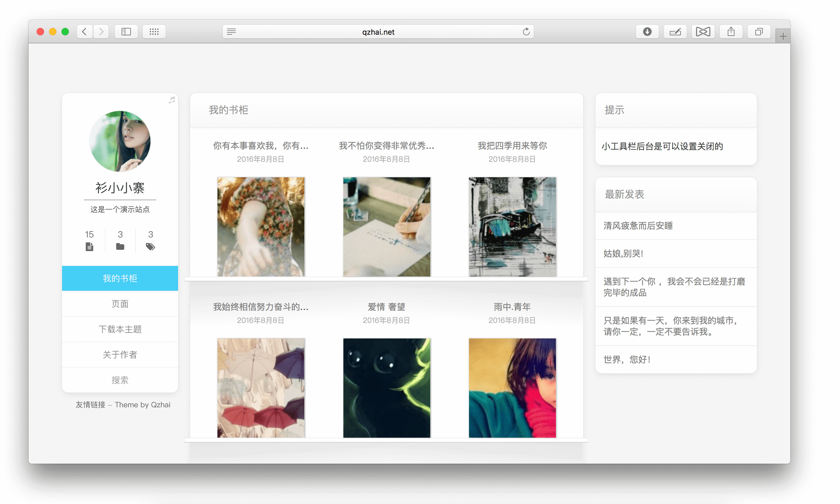
Task: Click the Theme by Qzhai footer link
Action: pos(142,405)
